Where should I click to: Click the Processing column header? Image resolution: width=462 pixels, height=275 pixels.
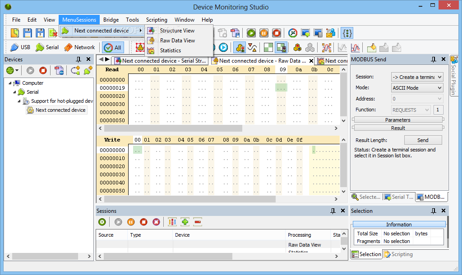308,235
